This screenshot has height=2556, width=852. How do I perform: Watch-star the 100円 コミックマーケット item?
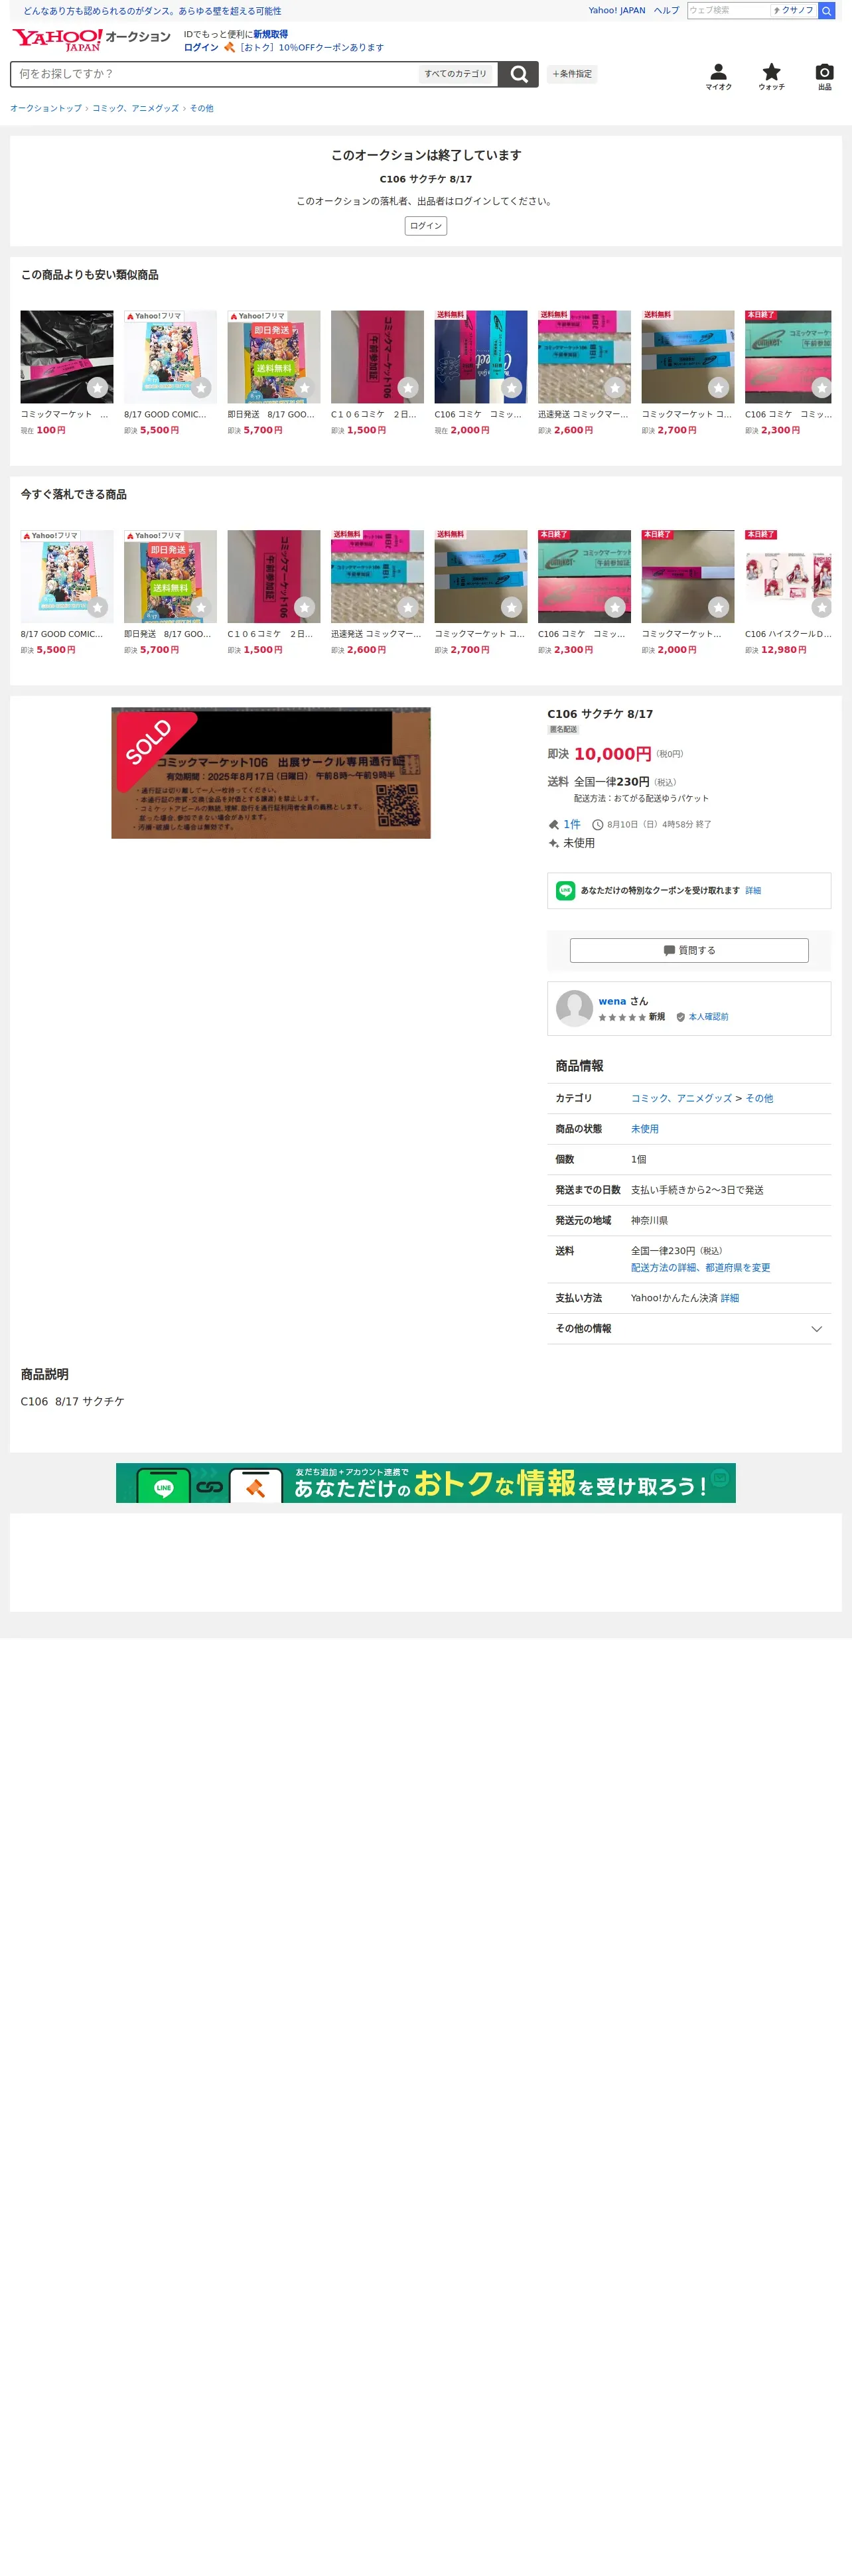pyautogui.click(x=97, y=388)
